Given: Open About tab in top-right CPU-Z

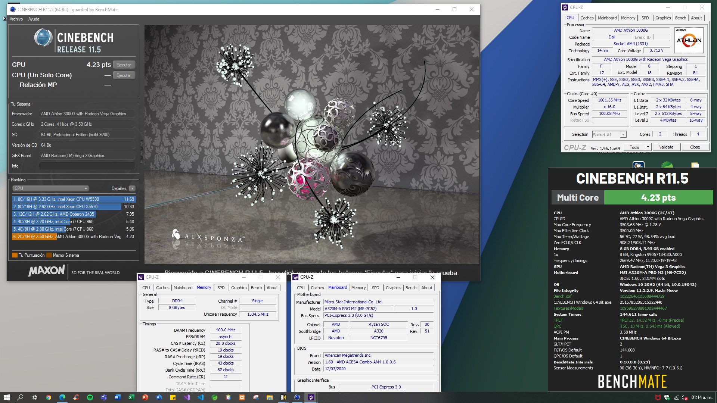Looking at the screenshot, I should tap(696, 18).
